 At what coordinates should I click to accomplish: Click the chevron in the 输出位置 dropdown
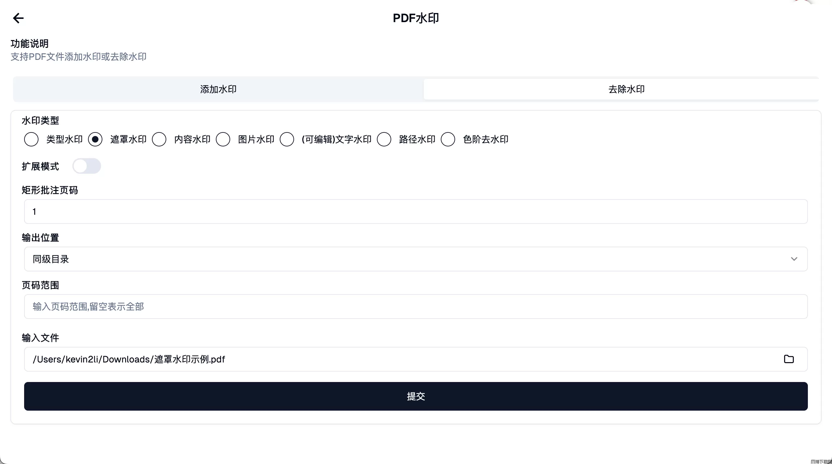tap(794, 259)
